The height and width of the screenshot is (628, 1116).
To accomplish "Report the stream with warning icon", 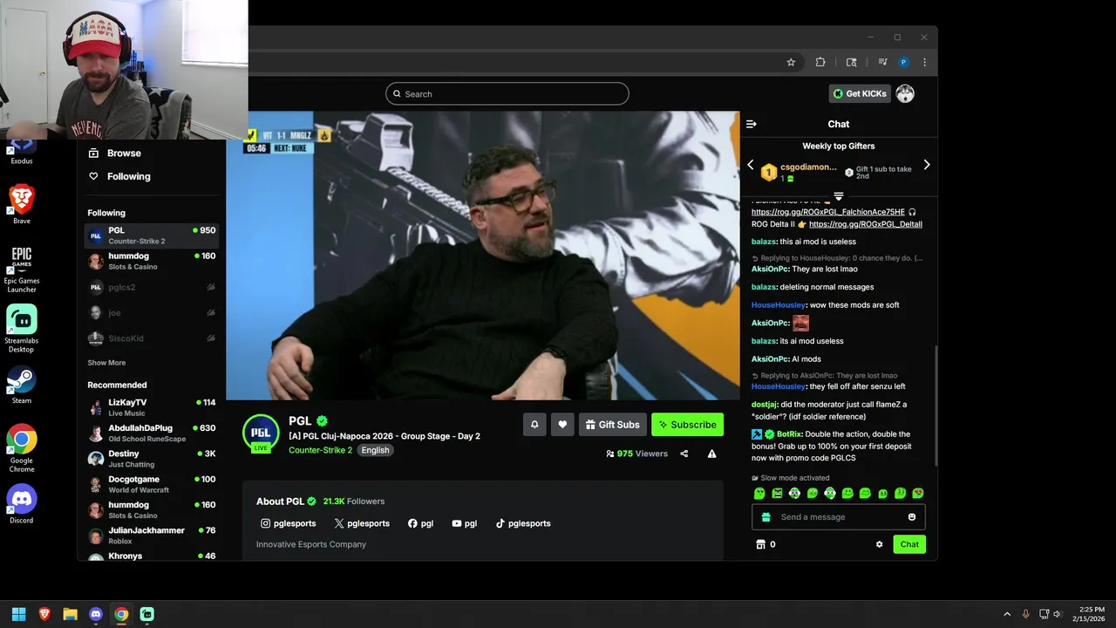I will (712, 454).
